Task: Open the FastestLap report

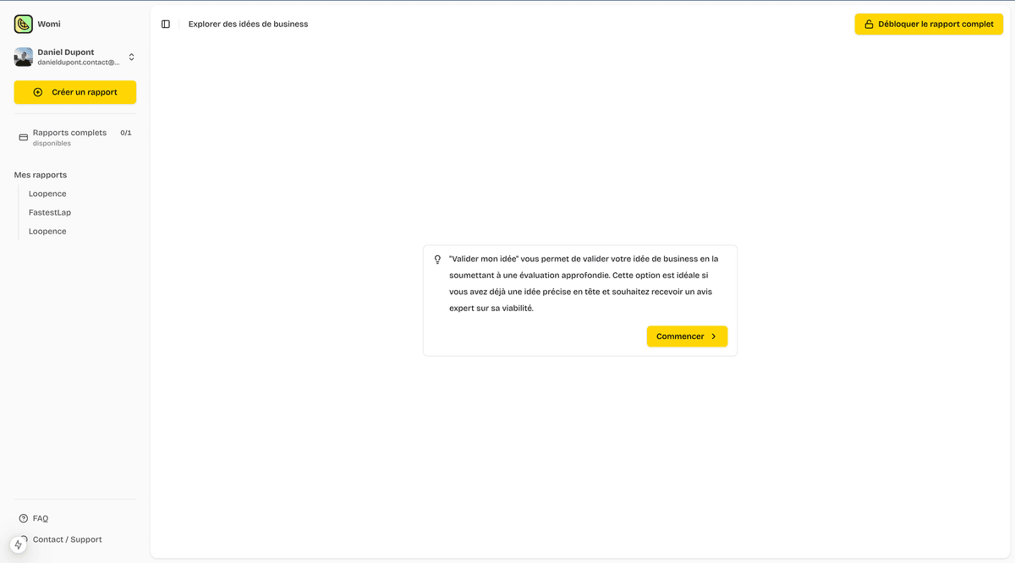Action: coord(49,212)
